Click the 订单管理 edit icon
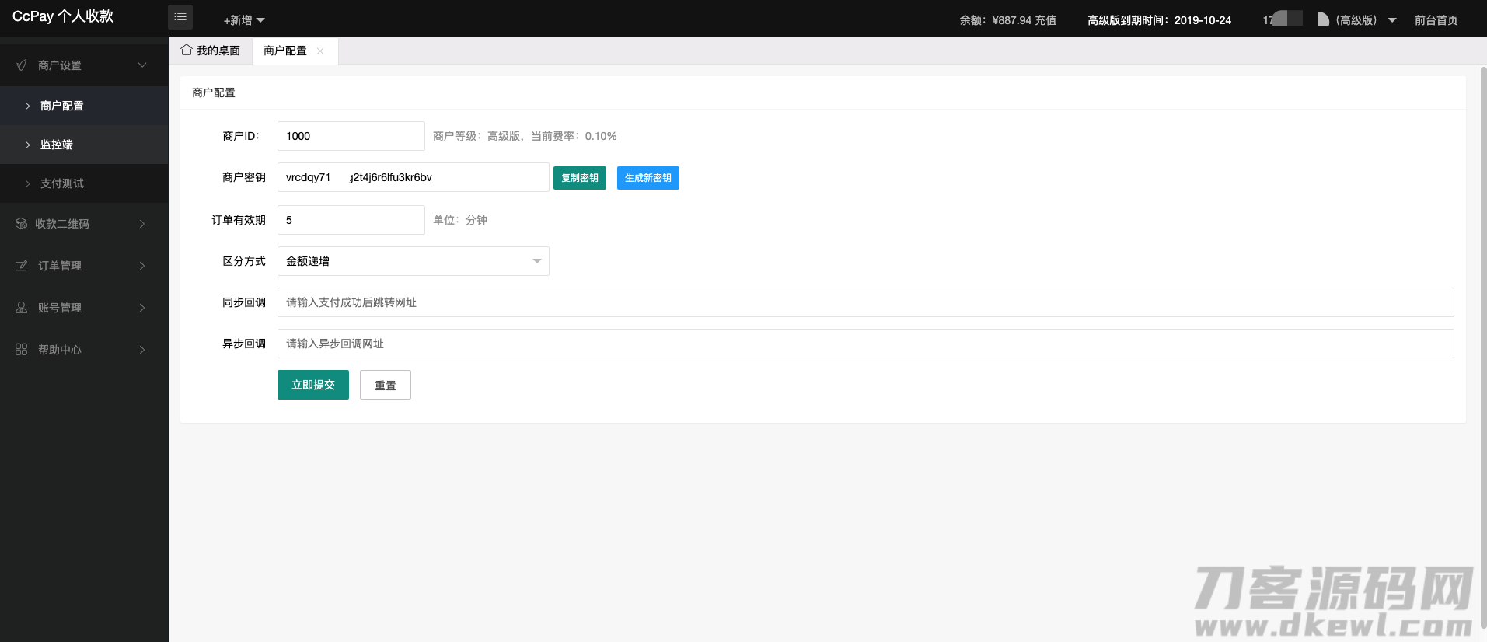Viewport: 1487px width, 642px height. [x=22, y=266]
